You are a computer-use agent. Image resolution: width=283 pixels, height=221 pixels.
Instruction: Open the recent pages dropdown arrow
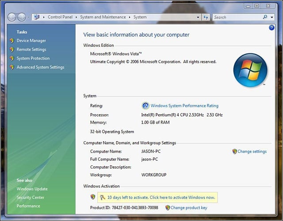click(28, 18)
